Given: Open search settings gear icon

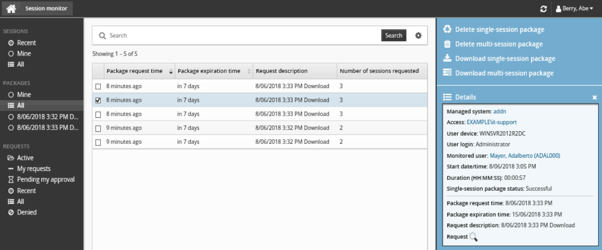Looking at the screenshot, I should pos(418,36).
